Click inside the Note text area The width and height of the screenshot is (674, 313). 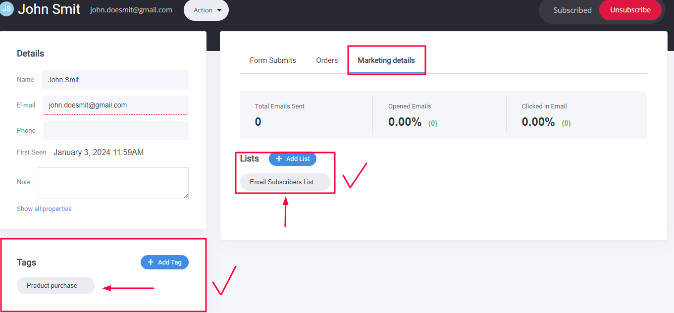pyautogui.click(x=113, y=183)
